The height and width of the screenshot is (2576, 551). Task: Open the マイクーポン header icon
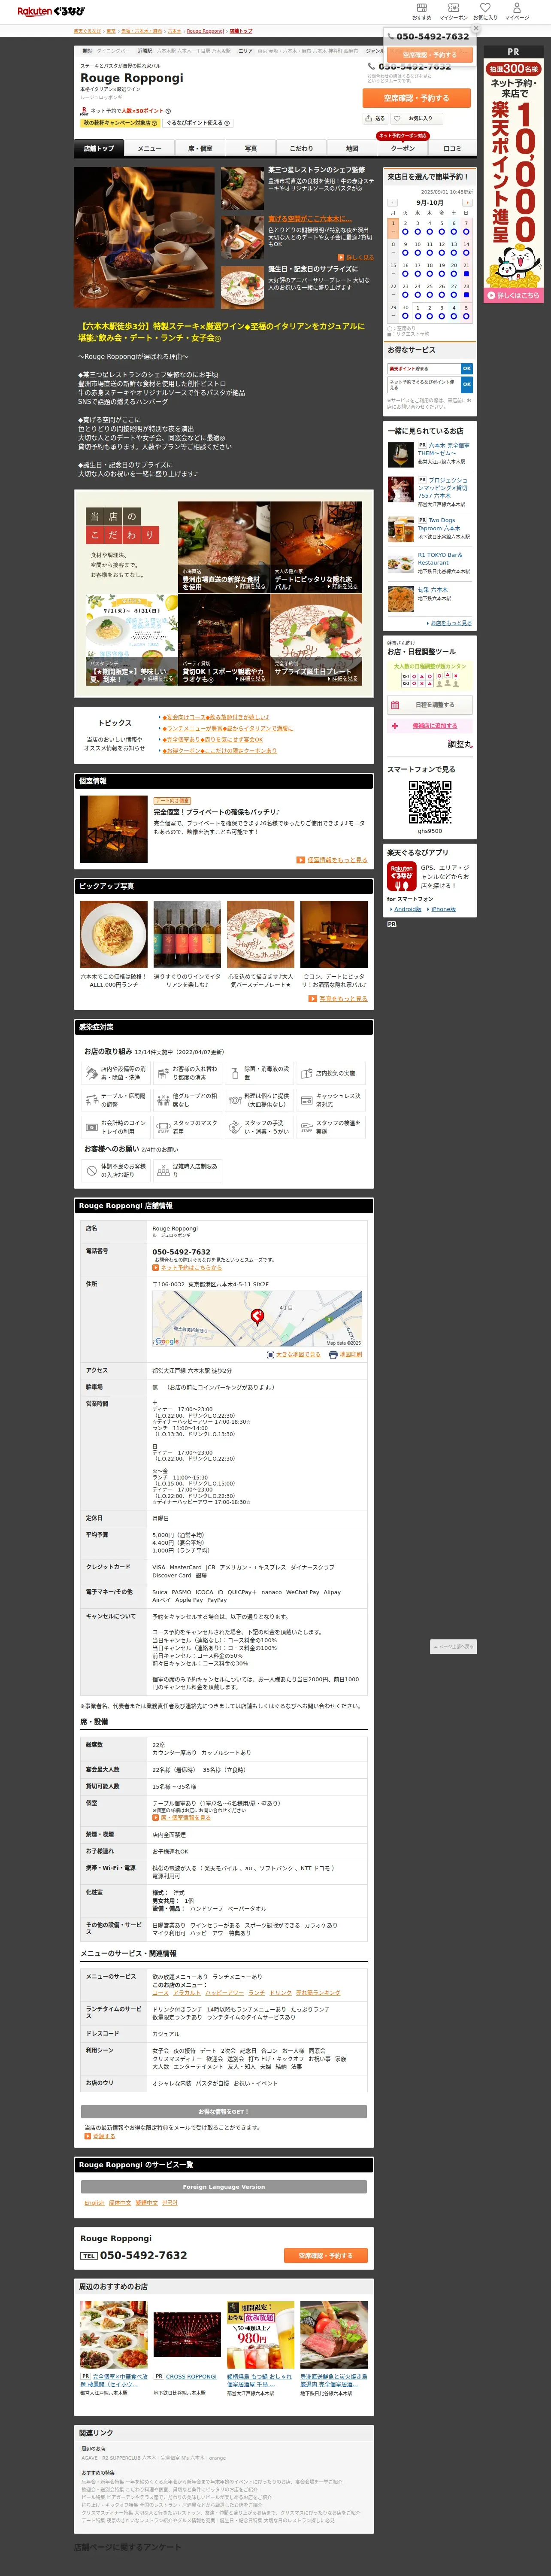coord(453,11)
